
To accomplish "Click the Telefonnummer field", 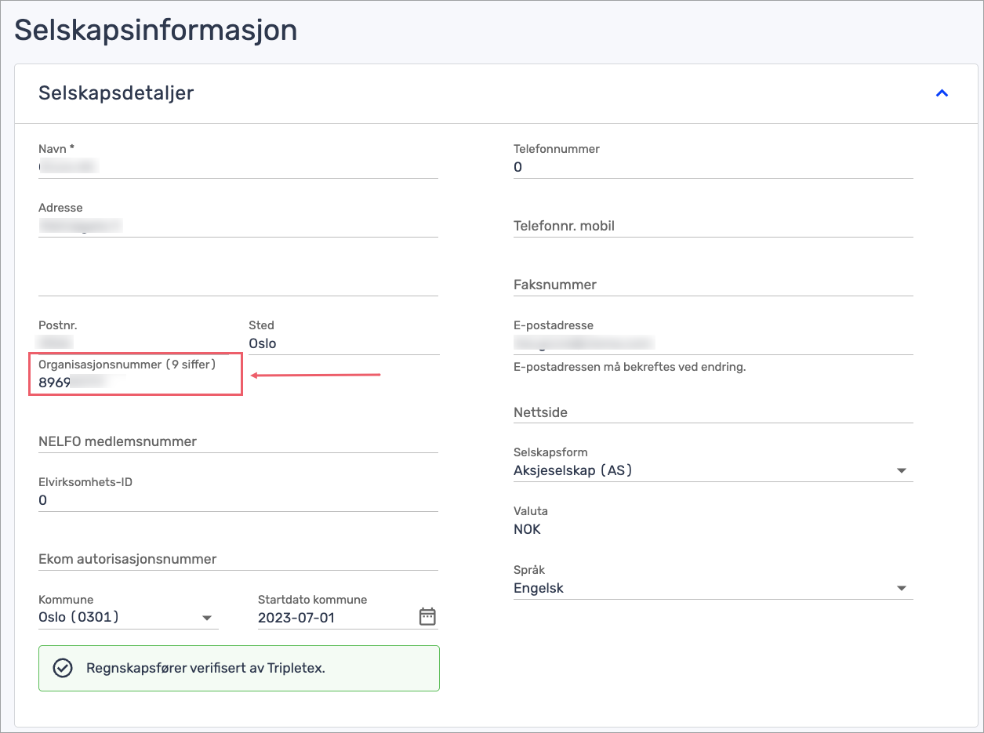I will (713, 167).
